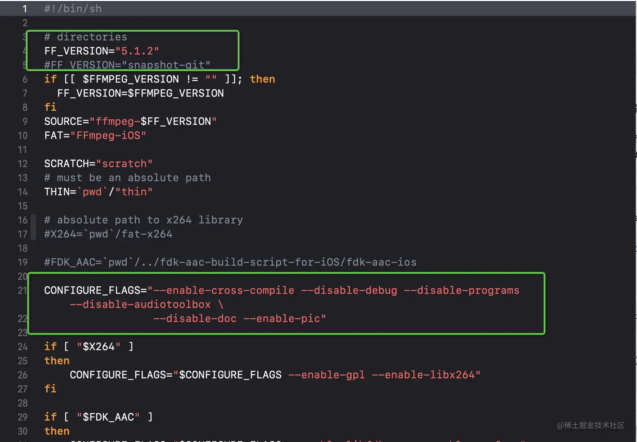Click the "#!/bin/sh" shebang line
The height and width of the screenshot is (442, 637).
(x=73, y=9)
